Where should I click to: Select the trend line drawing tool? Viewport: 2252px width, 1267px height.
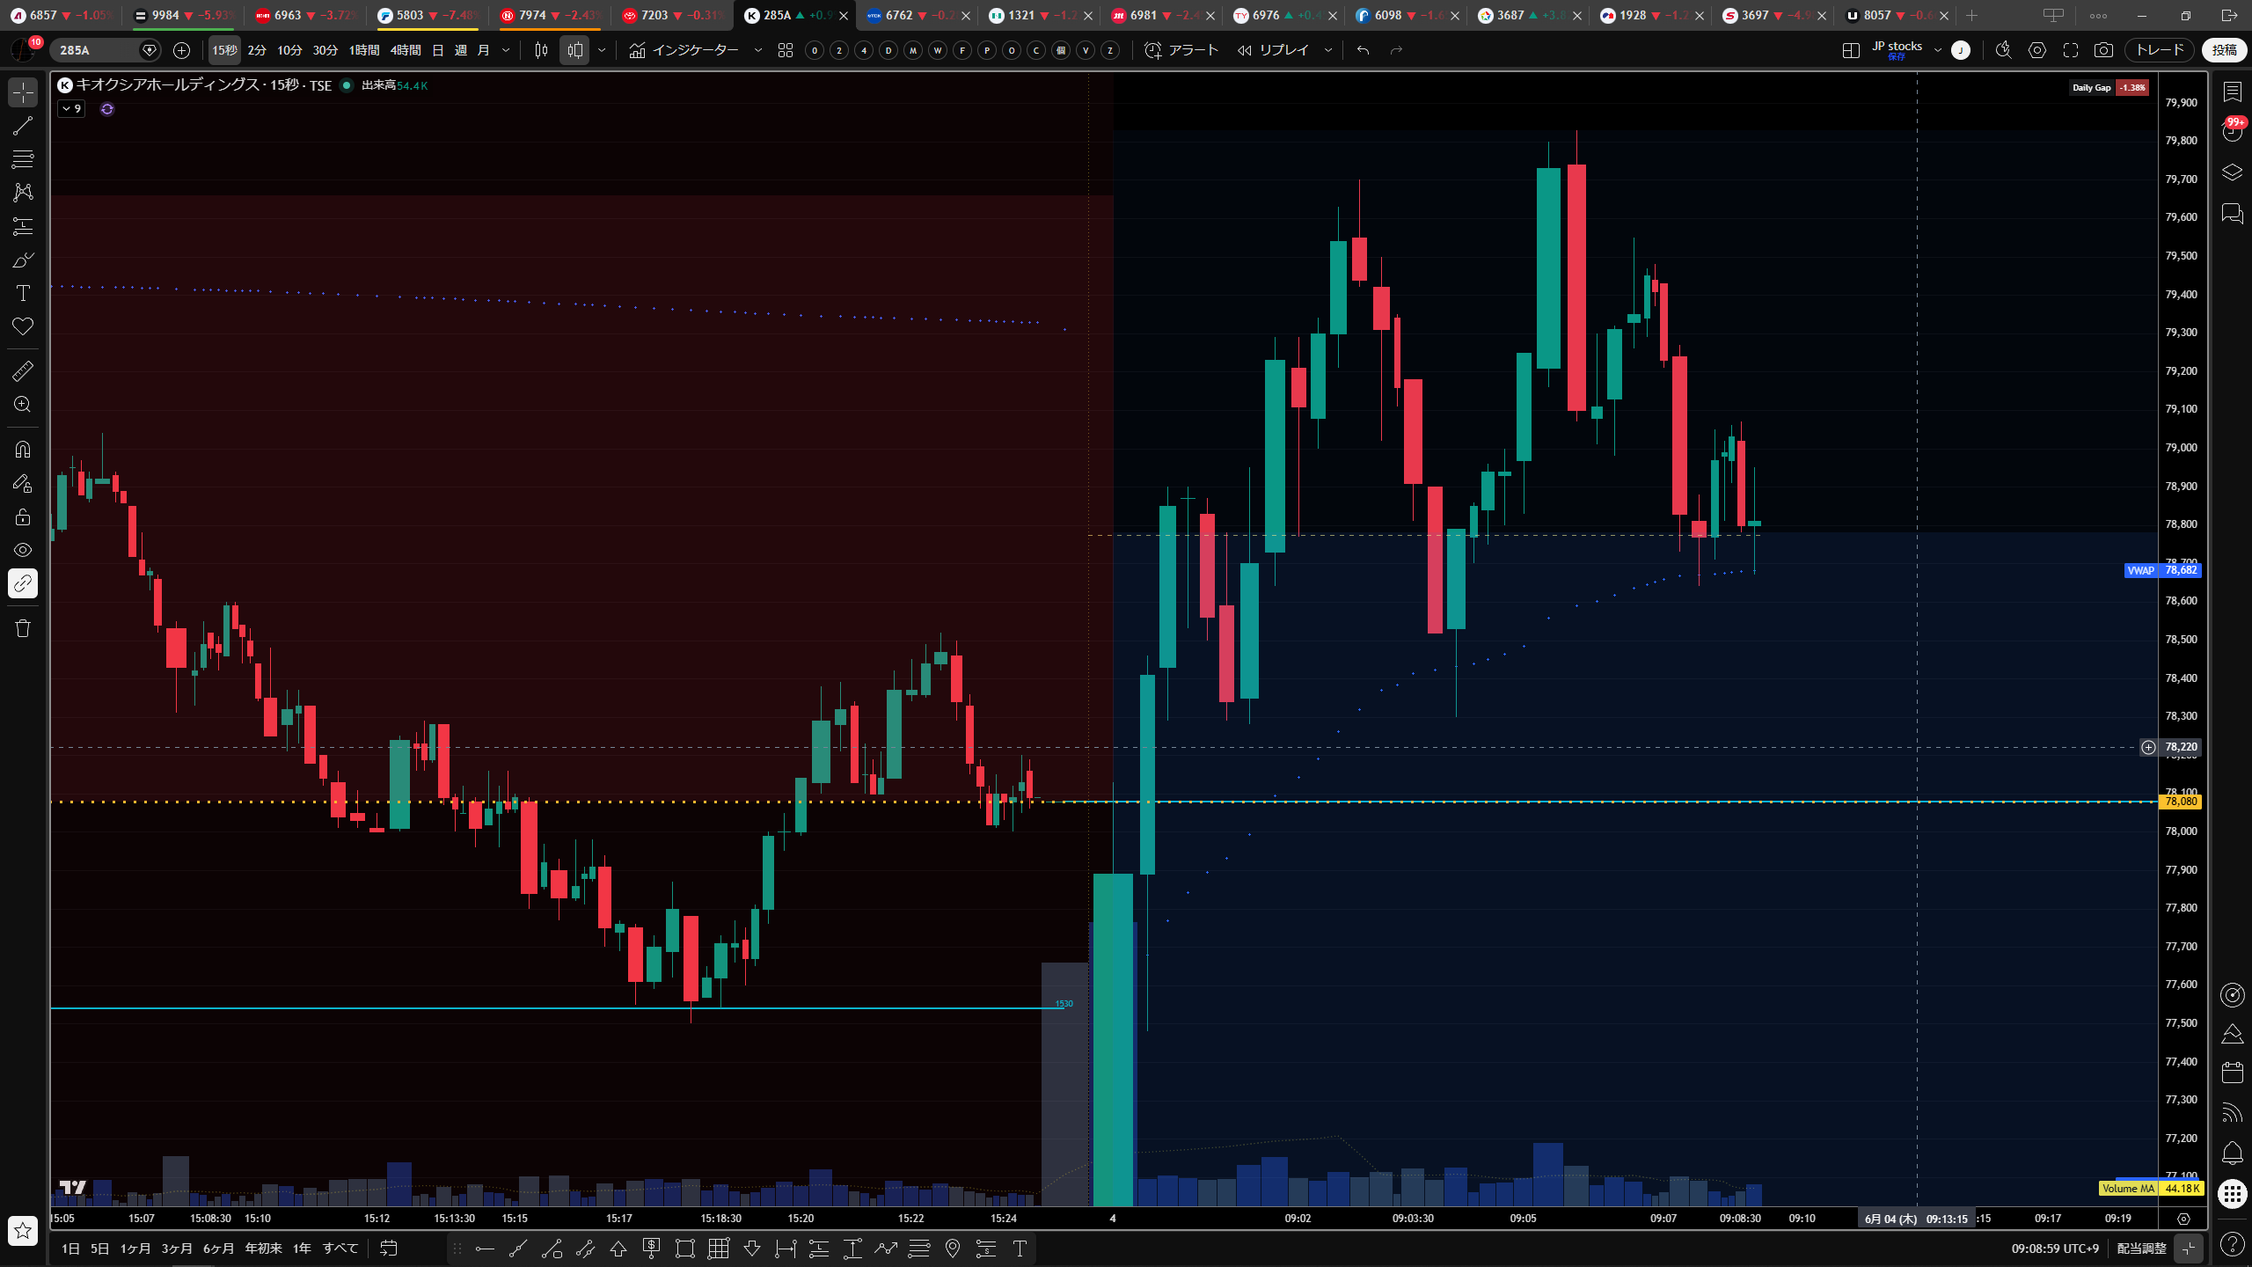(x=23, y=126)
